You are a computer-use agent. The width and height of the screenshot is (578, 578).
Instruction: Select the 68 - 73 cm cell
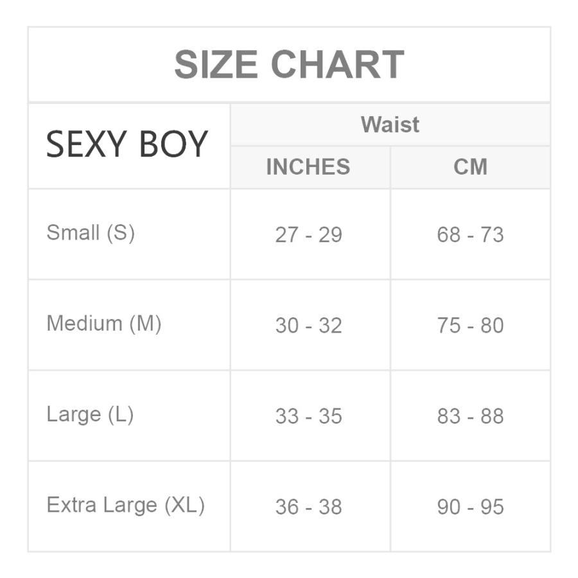pos(470,234)
